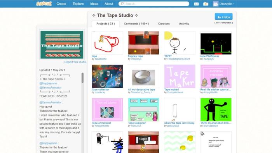This screenshot has width=272, height=153.
Task: Open author link under 'TAPE!' project
Action: pyautogui.click(x=178, y=59)
